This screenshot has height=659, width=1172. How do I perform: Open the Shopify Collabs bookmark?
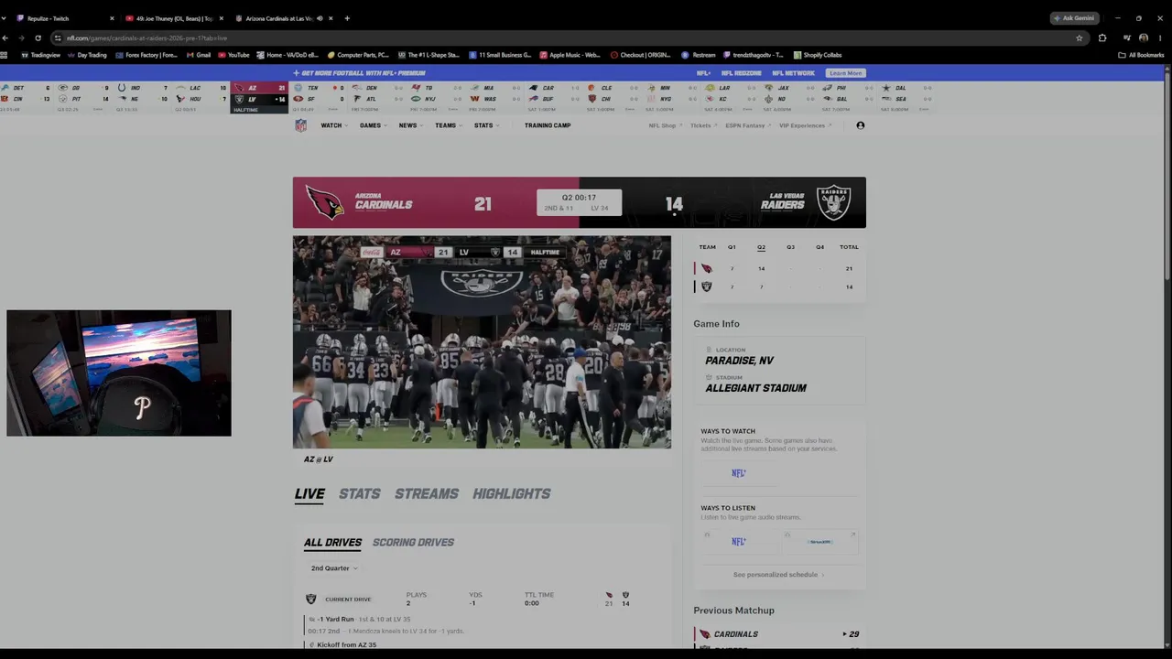click(x=818, y=55)
